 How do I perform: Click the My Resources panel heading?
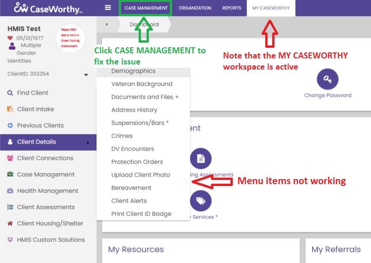136,250
